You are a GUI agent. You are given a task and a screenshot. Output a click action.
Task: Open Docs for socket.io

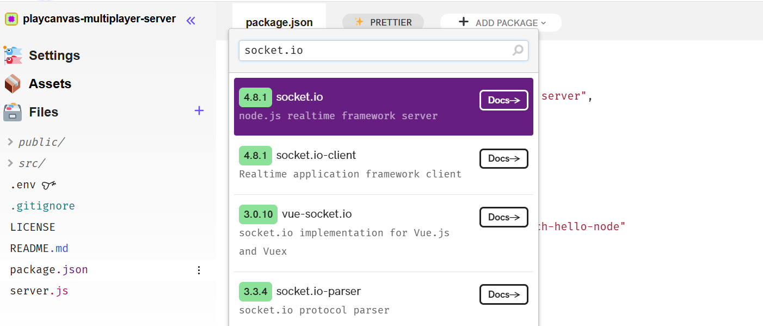coord(504,100)
